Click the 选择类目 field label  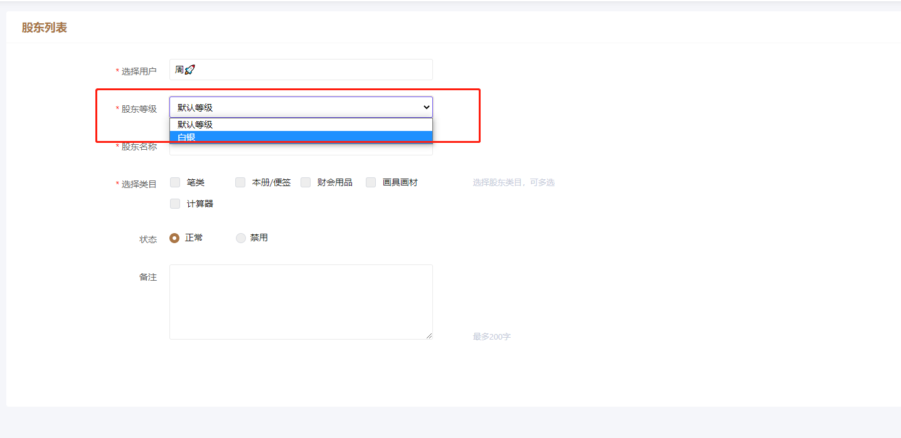tap(139, 184)
